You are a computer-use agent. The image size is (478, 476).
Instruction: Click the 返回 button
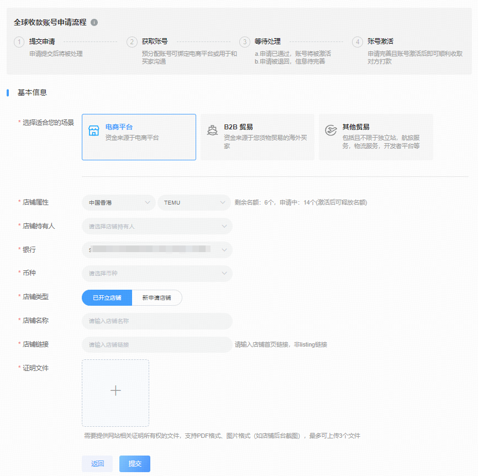[x=97, y=463]
